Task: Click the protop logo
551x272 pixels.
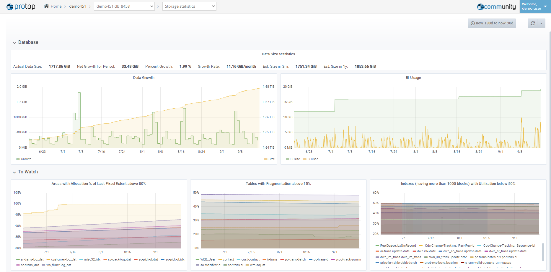Action: tap(21, 6)
